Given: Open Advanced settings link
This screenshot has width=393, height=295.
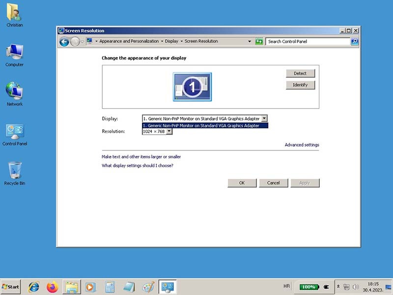Looking at the screenshot, I should coord(302,145).
